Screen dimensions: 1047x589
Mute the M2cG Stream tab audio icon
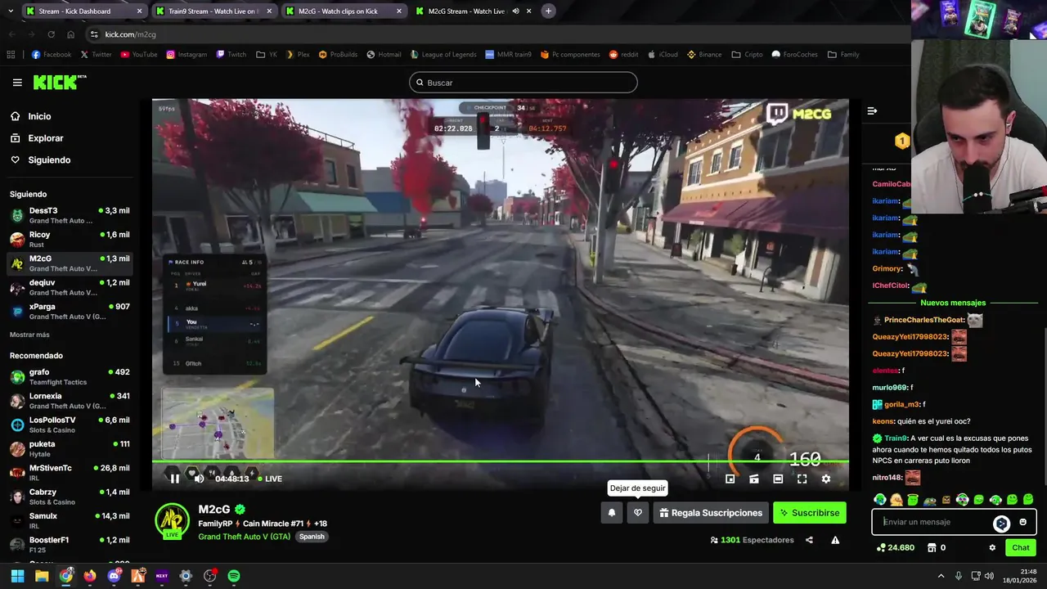pyautogui.click(x=516, y=11)
